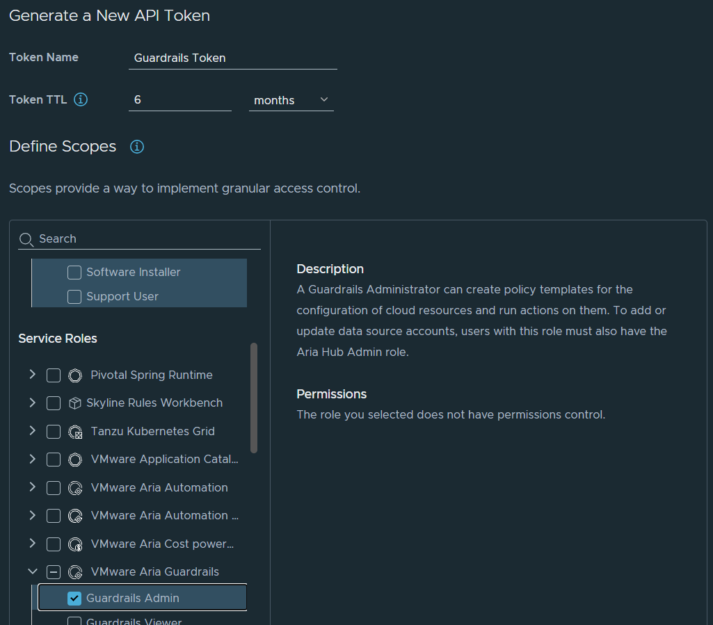Tick the Guardrails Viewer checkbox
Screen dimensions: 713x625
pos(74,621)
